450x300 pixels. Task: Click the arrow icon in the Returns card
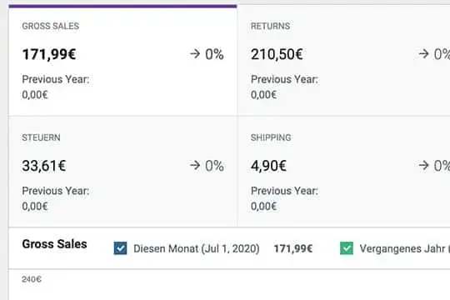[x=423, y=53]
